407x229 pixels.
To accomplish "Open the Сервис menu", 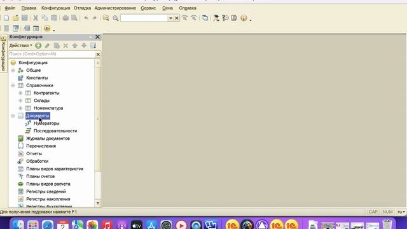I will 148,8.
